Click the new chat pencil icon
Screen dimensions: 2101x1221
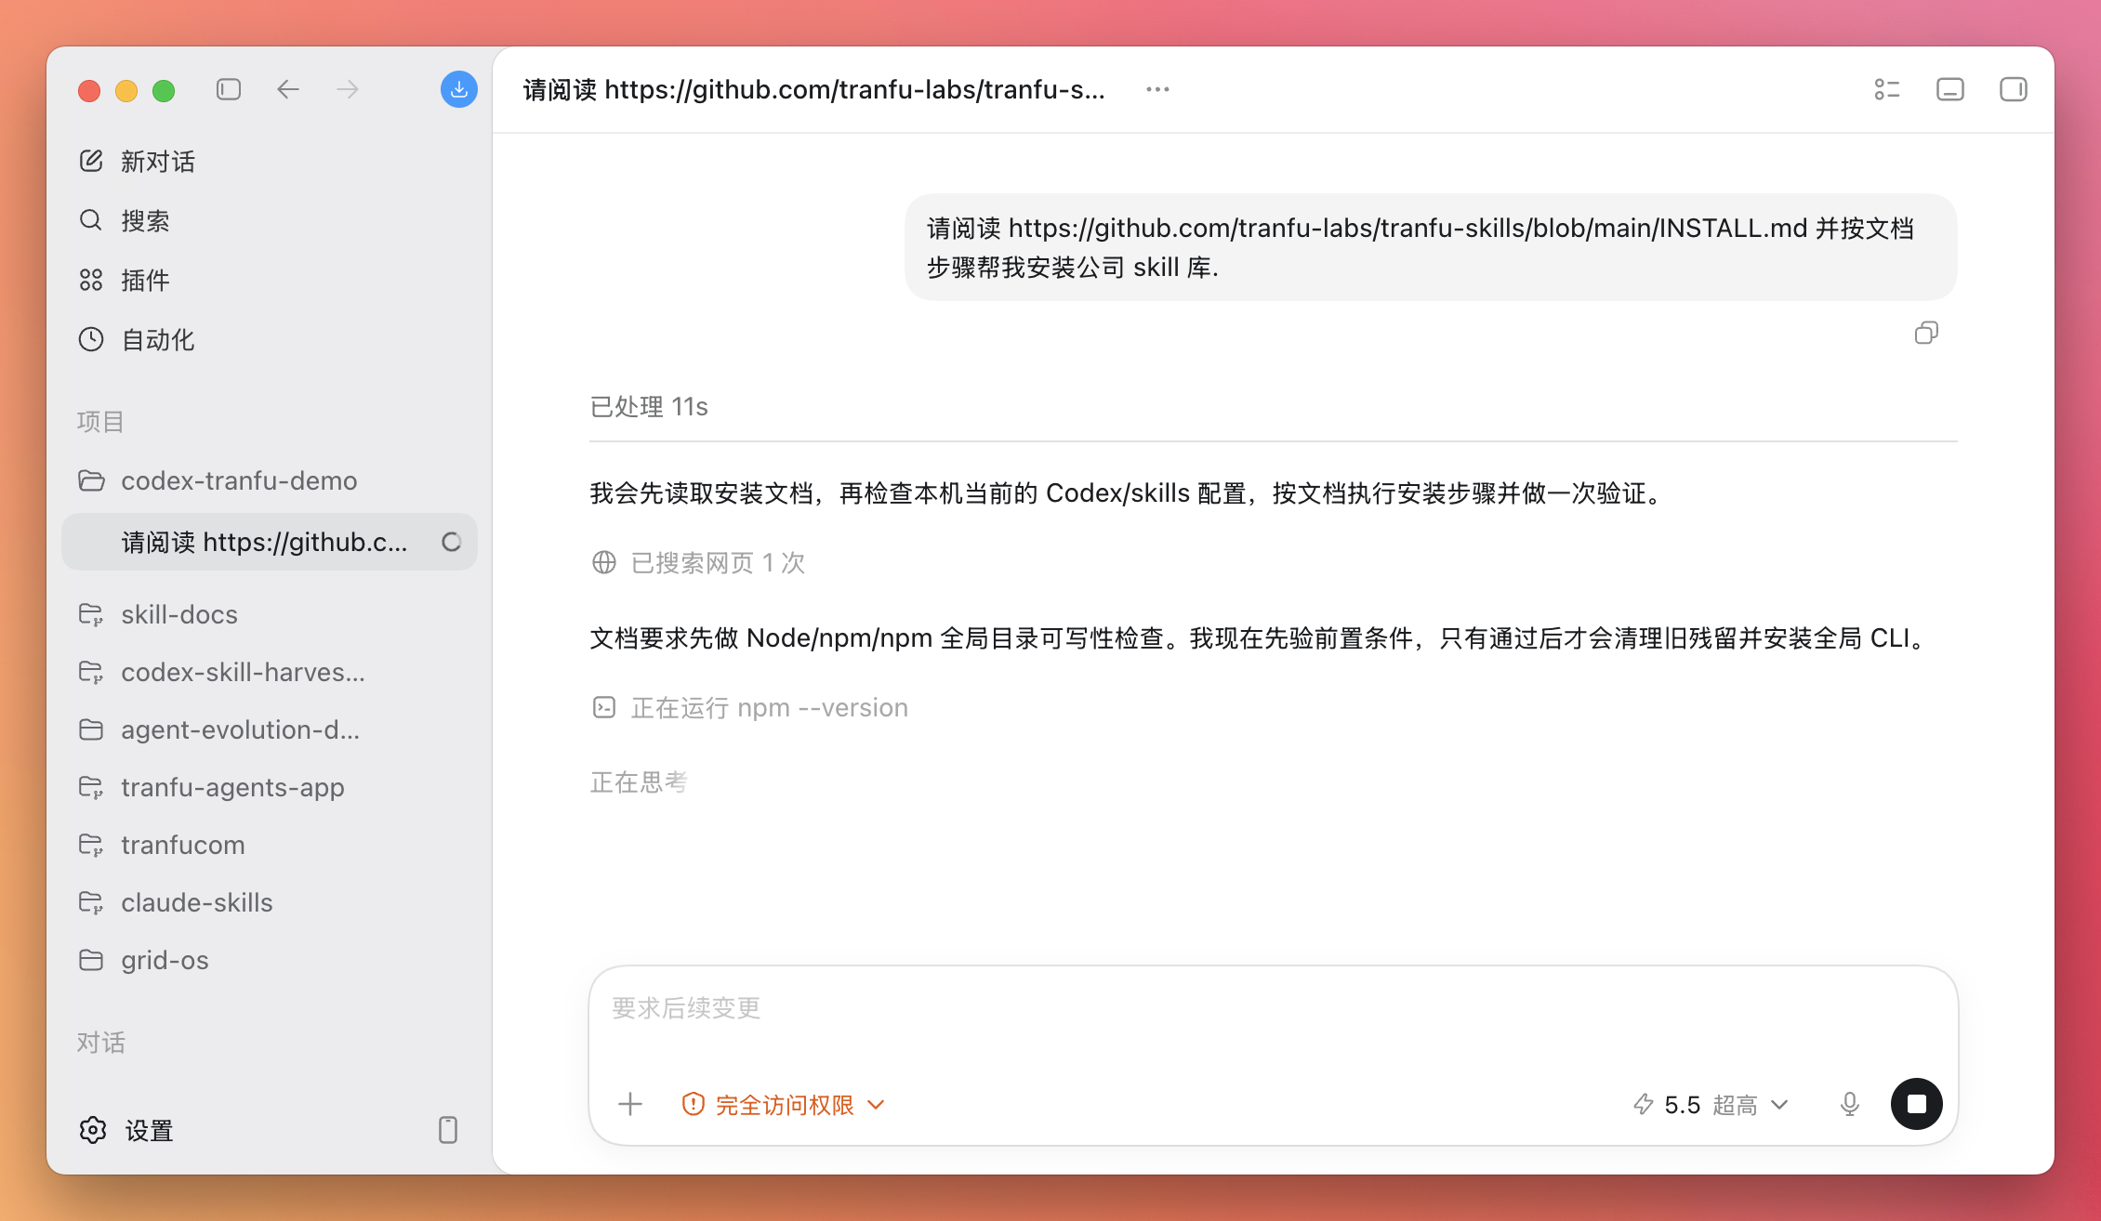[91, 161]
